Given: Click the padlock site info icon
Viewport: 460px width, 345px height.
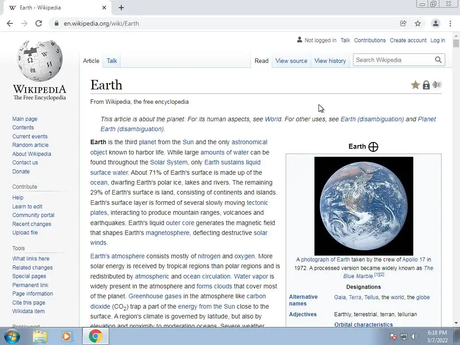Looking at the screenshot, I should pos(57,23).
